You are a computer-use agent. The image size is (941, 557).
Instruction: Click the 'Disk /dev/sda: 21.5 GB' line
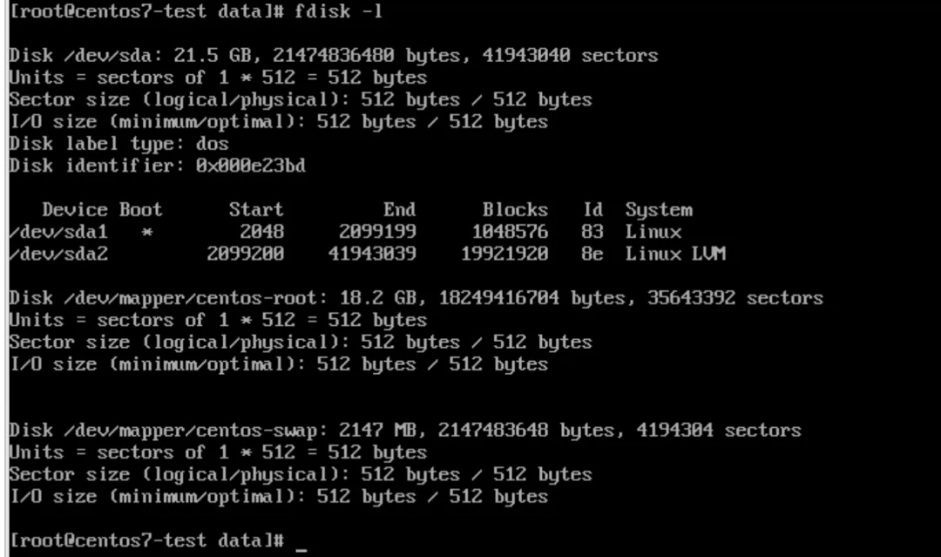click(334, 56)
